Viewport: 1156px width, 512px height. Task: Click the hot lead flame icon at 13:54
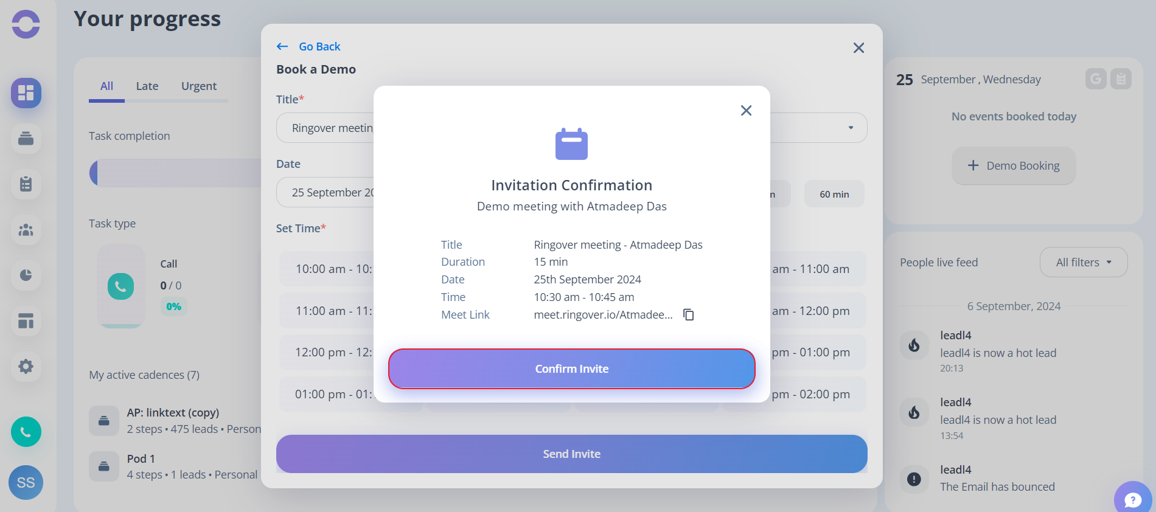[x=914, y=413]
